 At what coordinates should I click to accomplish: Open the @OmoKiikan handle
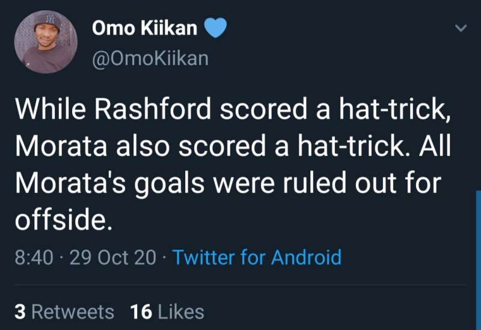pyautogui.click(x=150, y=58)
